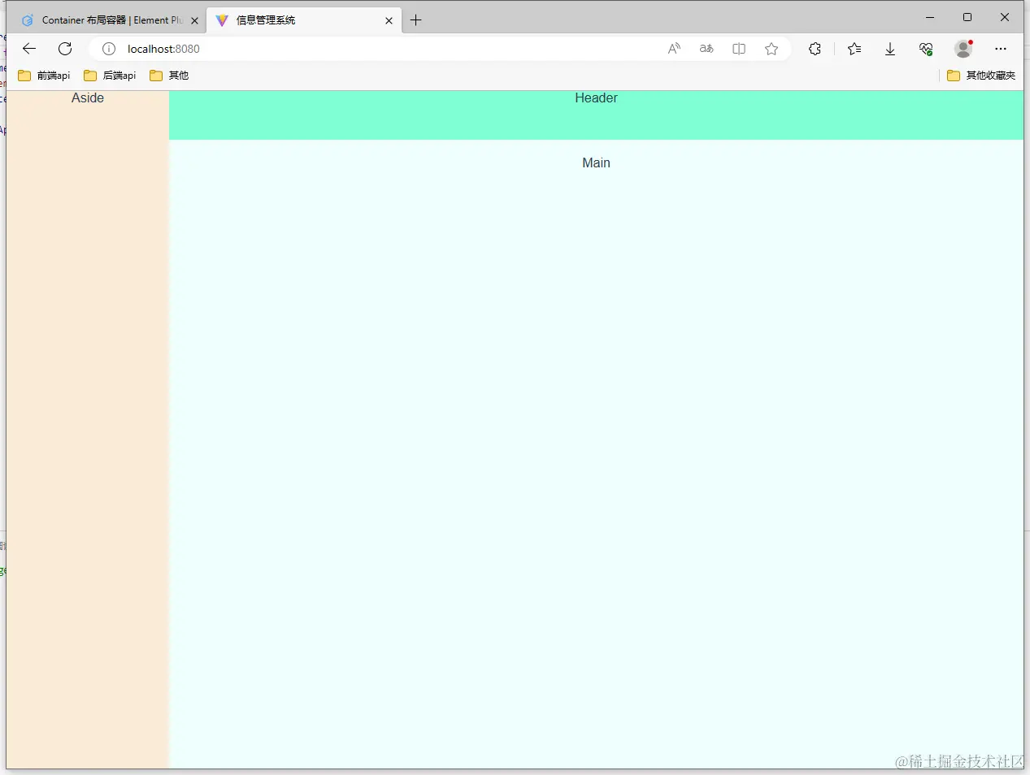Viewport: 1030px width, 775px height.
Task: Open the translate page icon
Action: [706, 49]
